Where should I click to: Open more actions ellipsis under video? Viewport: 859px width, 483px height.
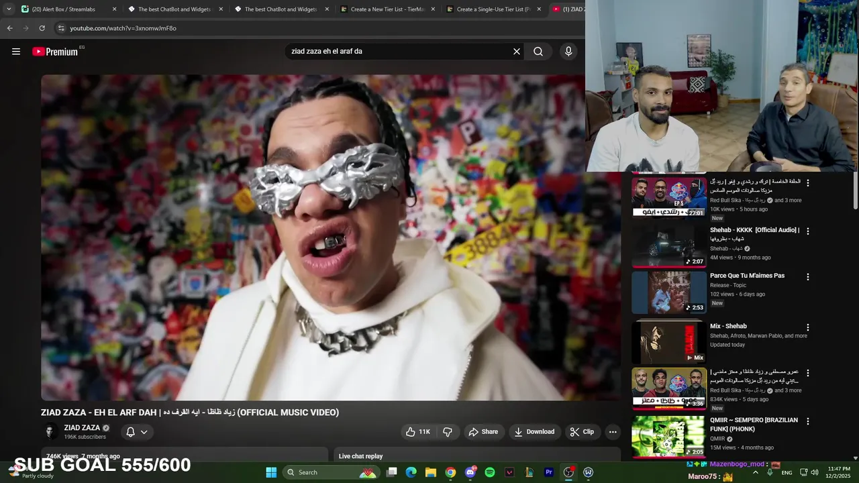tap(613, 432)
